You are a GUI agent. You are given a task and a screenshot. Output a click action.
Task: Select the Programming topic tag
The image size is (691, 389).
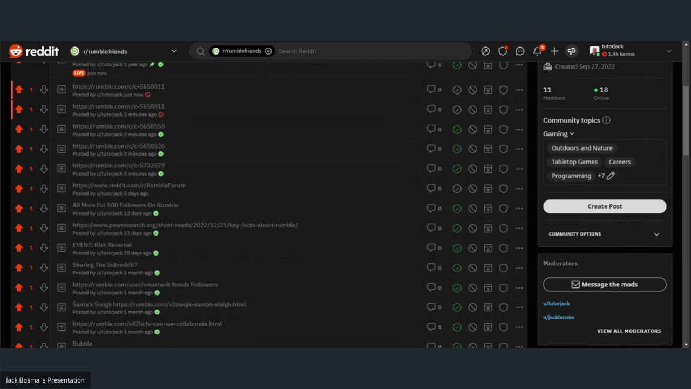click(x=571, y=176)
